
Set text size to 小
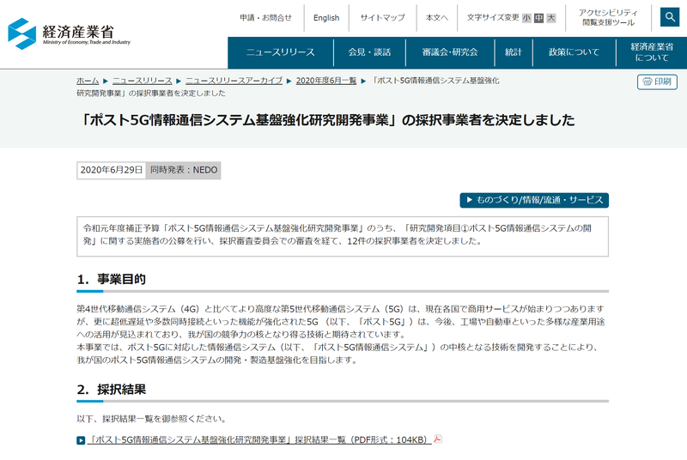[526, 18]
